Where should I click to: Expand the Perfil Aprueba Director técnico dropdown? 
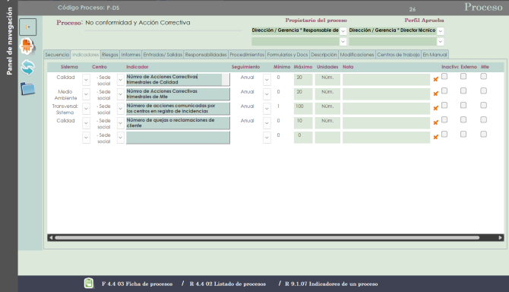click(440, 31)
